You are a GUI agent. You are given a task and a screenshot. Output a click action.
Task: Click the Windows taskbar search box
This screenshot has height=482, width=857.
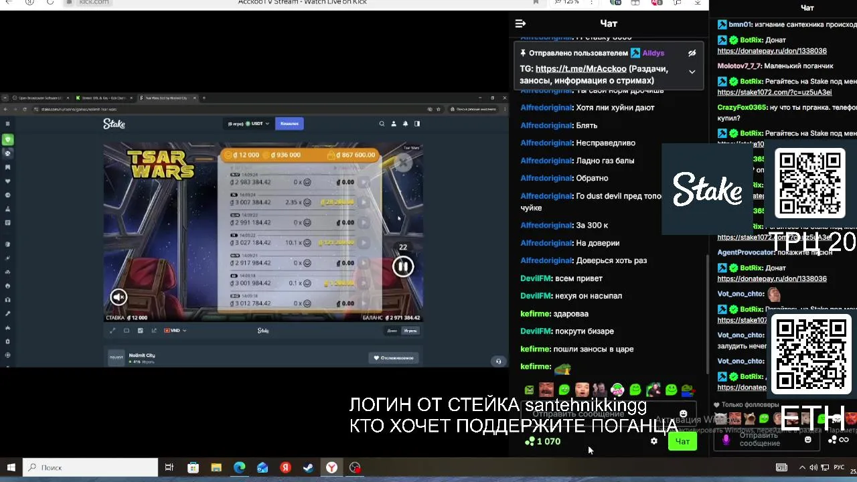click(90, 467)
